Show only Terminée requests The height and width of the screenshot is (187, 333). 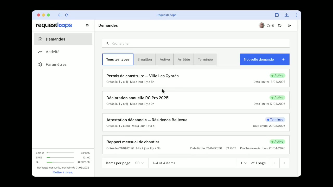point(205,59)
